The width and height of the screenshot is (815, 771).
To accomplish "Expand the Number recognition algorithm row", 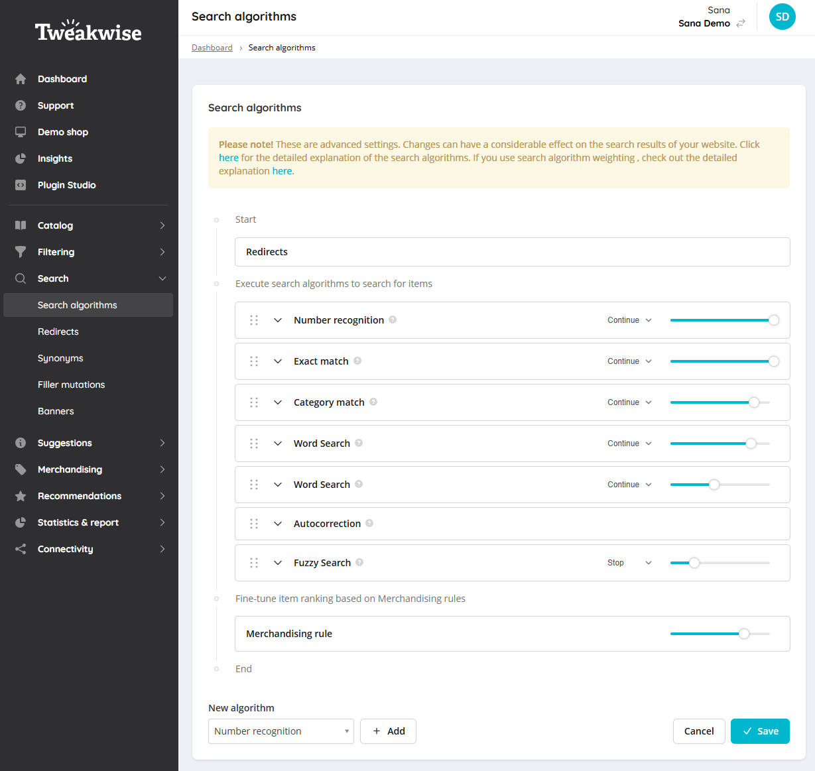I will point(278,320).
